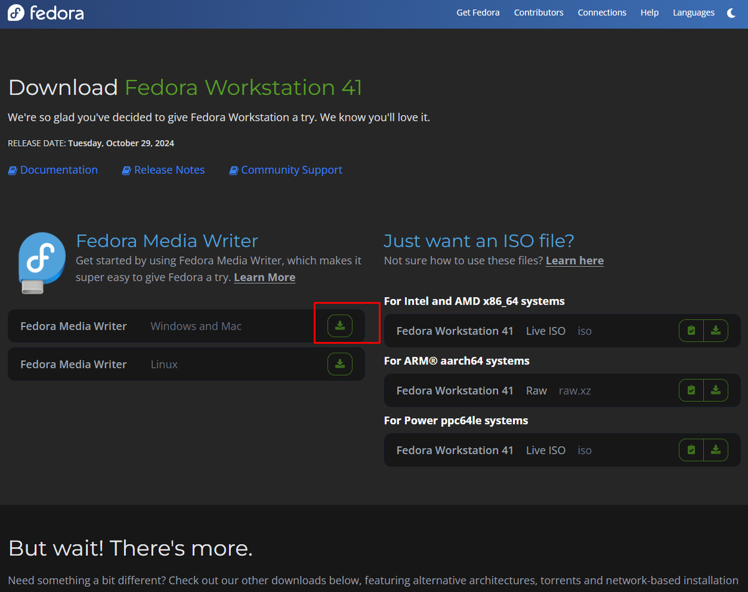Image resolution: width=748 pixels, height=592 pixels.
Task: Open the Connections menu
Action: tap(602, 12)
